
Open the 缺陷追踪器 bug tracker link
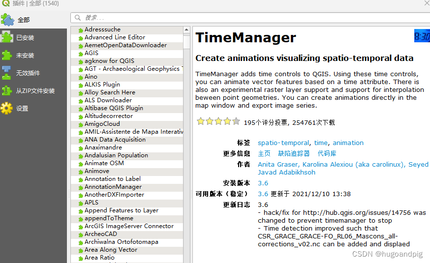pos(294,153)
